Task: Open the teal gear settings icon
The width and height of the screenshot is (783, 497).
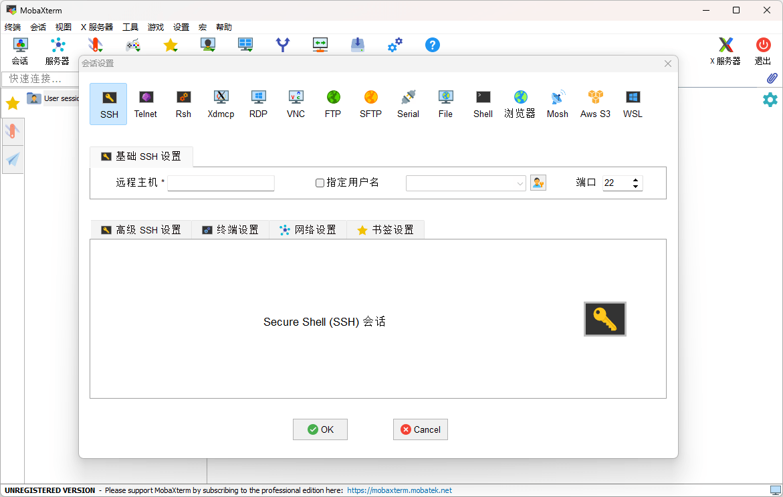Action: 770,100
